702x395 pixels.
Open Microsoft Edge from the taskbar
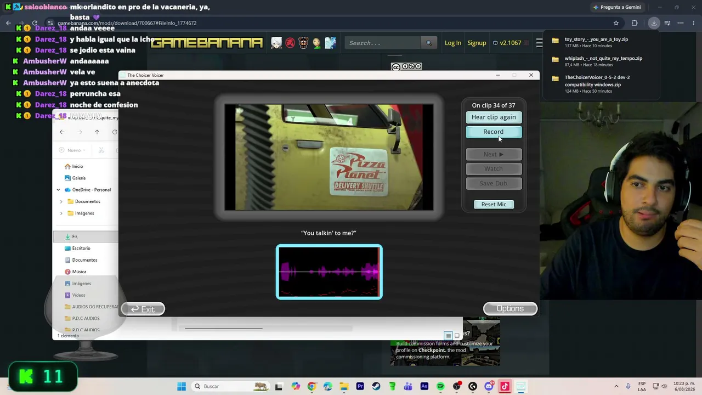coord(328,386)
